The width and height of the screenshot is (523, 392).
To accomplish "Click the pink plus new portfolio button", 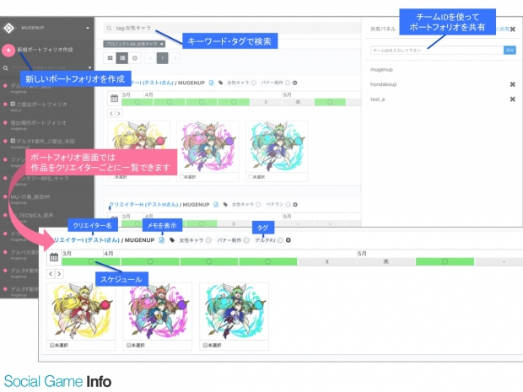I will tap(8, 51).
